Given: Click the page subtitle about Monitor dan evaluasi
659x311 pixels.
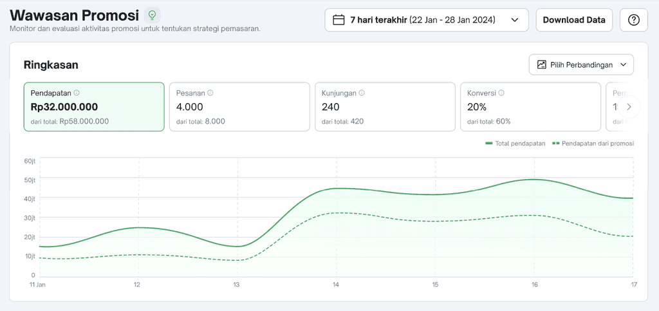Looking at the screenshot, I should click(135, 29).
